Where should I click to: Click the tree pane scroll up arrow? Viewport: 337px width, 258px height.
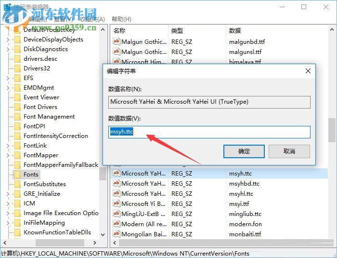click(103, 30)
